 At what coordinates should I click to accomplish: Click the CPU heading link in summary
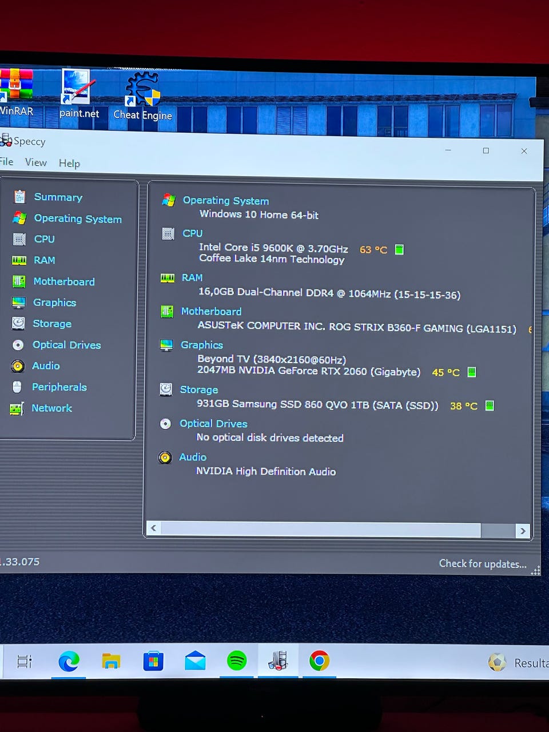pyautogui.click(x=193, y=233)
